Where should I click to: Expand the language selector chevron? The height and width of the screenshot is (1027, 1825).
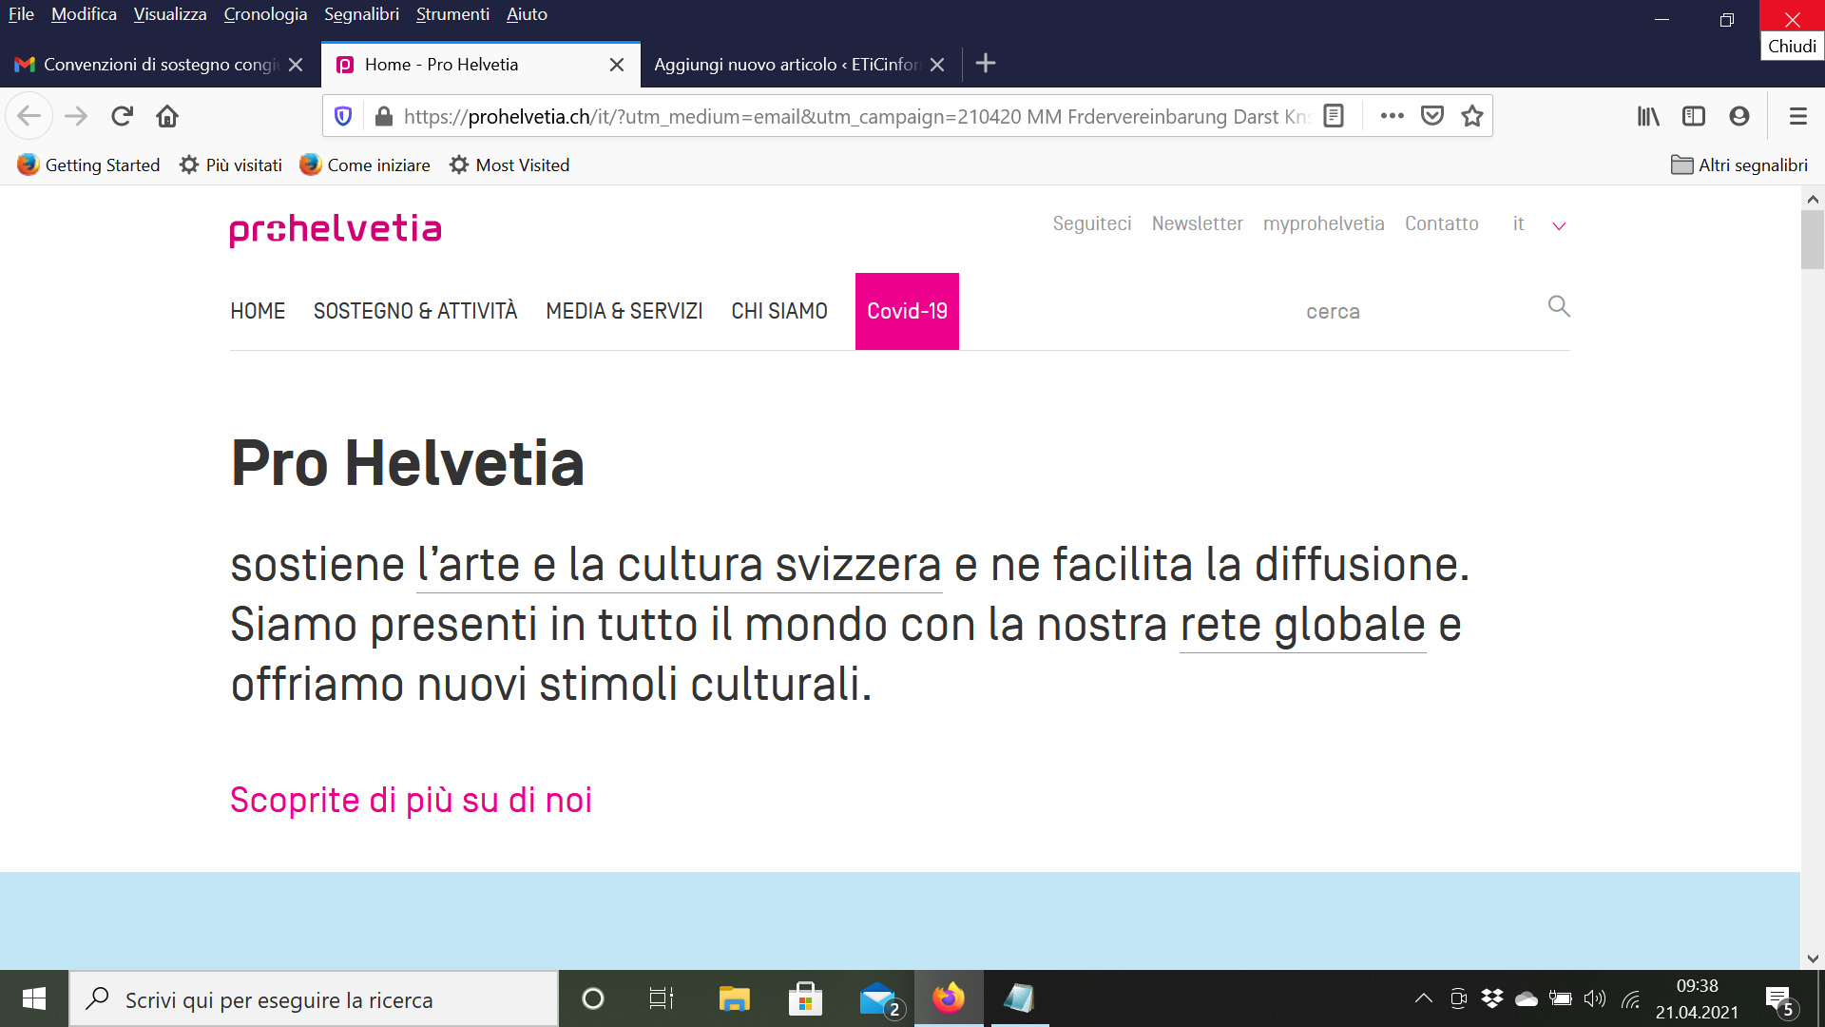click(x=1559, y=226)
